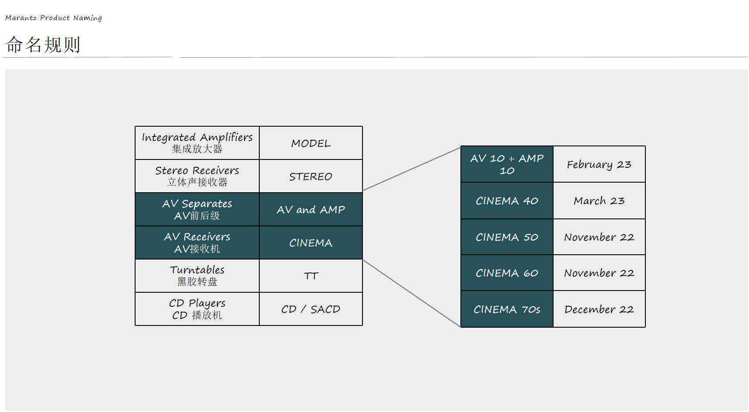
Task: Click the CINEMA 40 cell
Action: point(507,201)
